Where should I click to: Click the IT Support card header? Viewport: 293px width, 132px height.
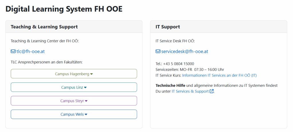[x=168, y=27]
